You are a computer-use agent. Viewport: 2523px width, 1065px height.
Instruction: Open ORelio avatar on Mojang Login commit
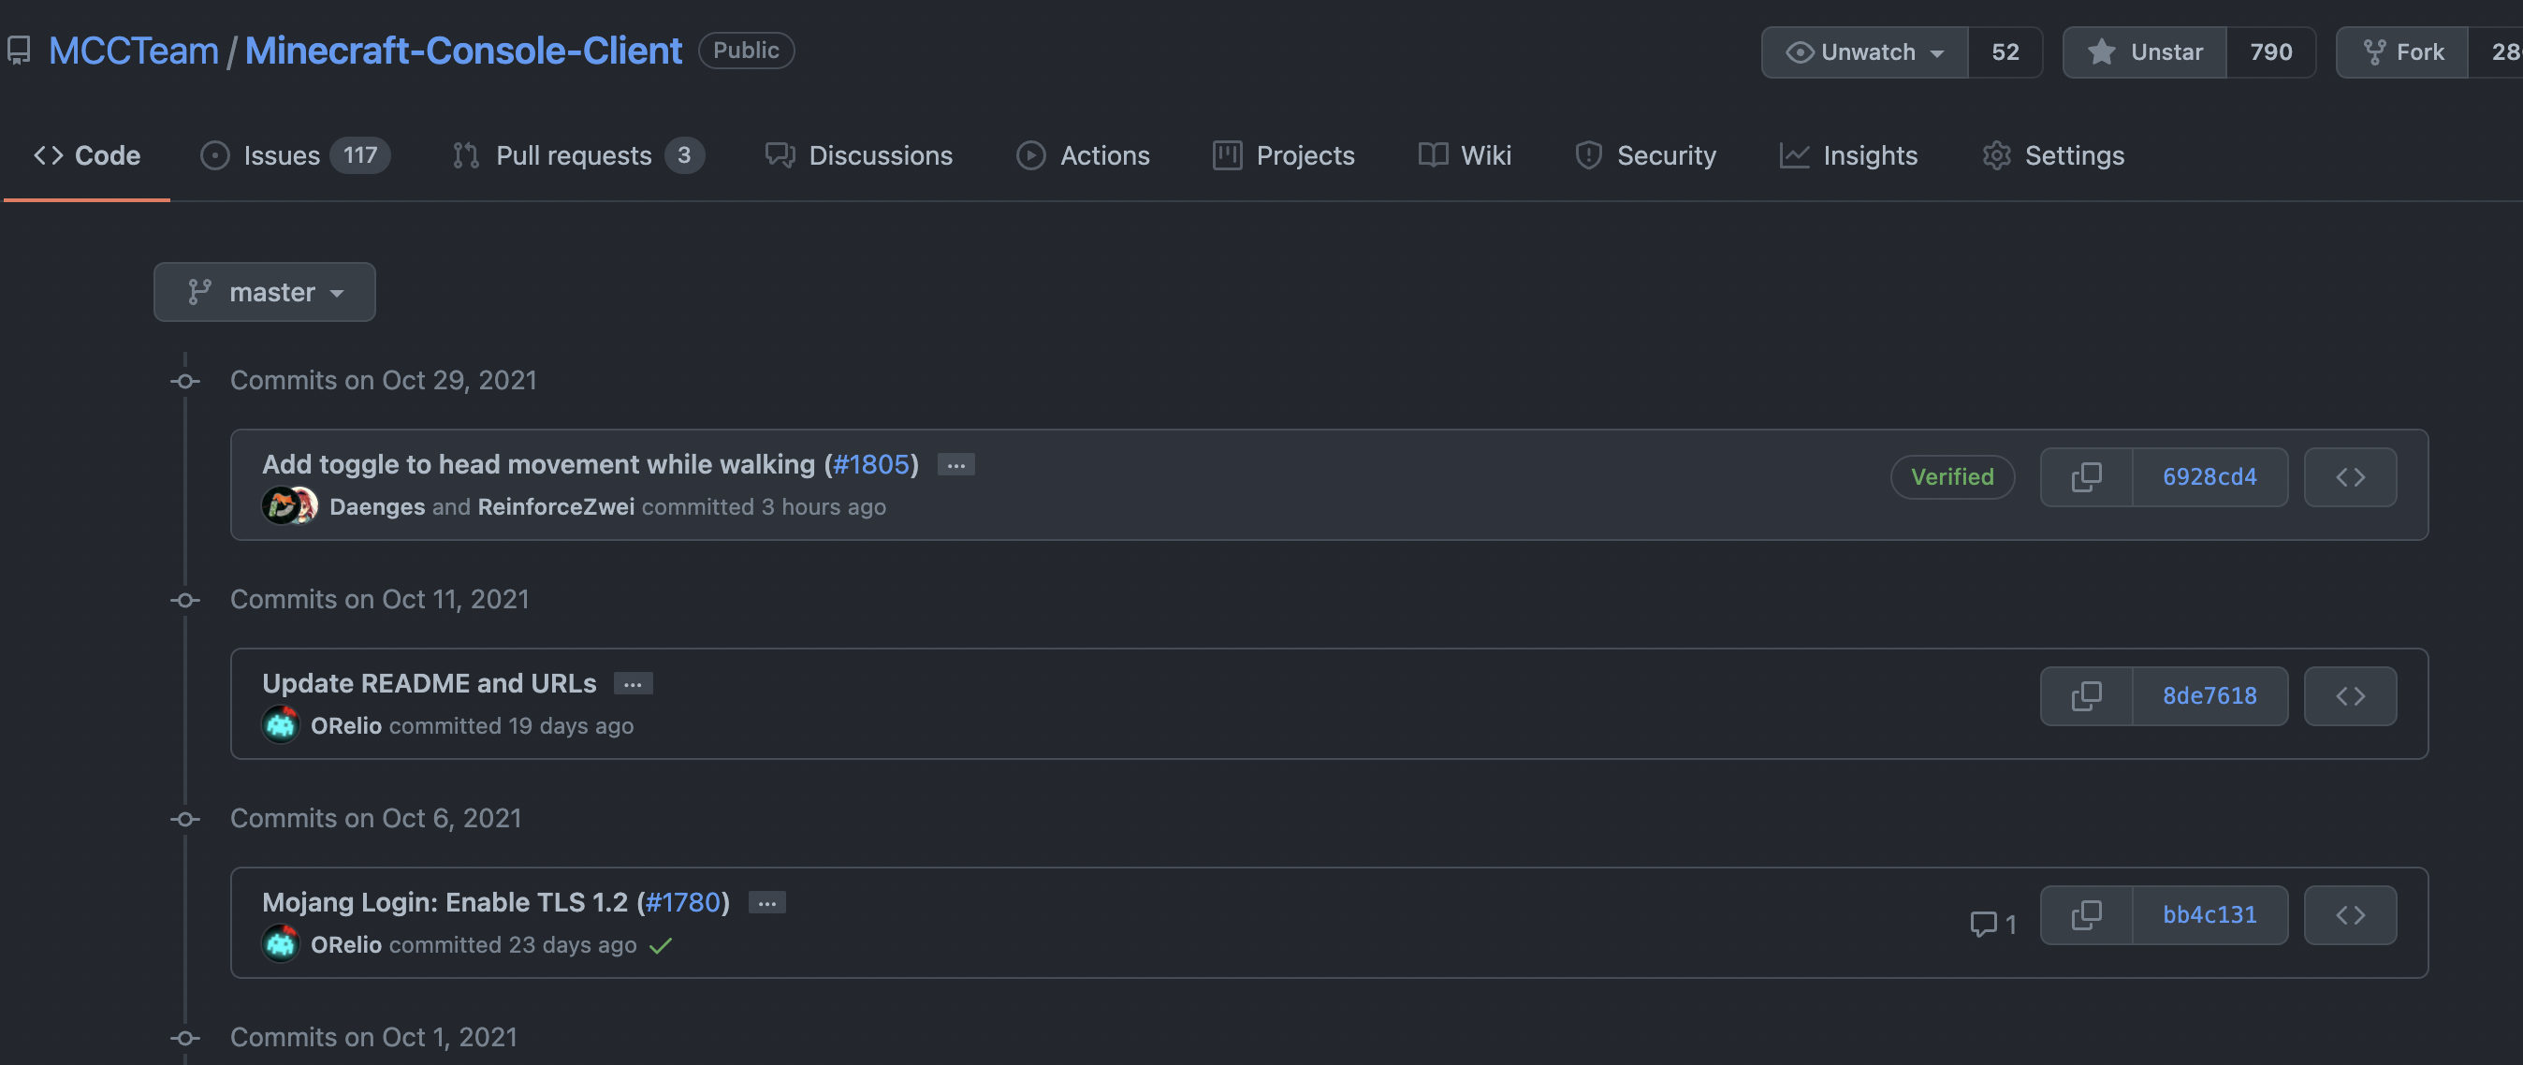(x=281, y=943)
